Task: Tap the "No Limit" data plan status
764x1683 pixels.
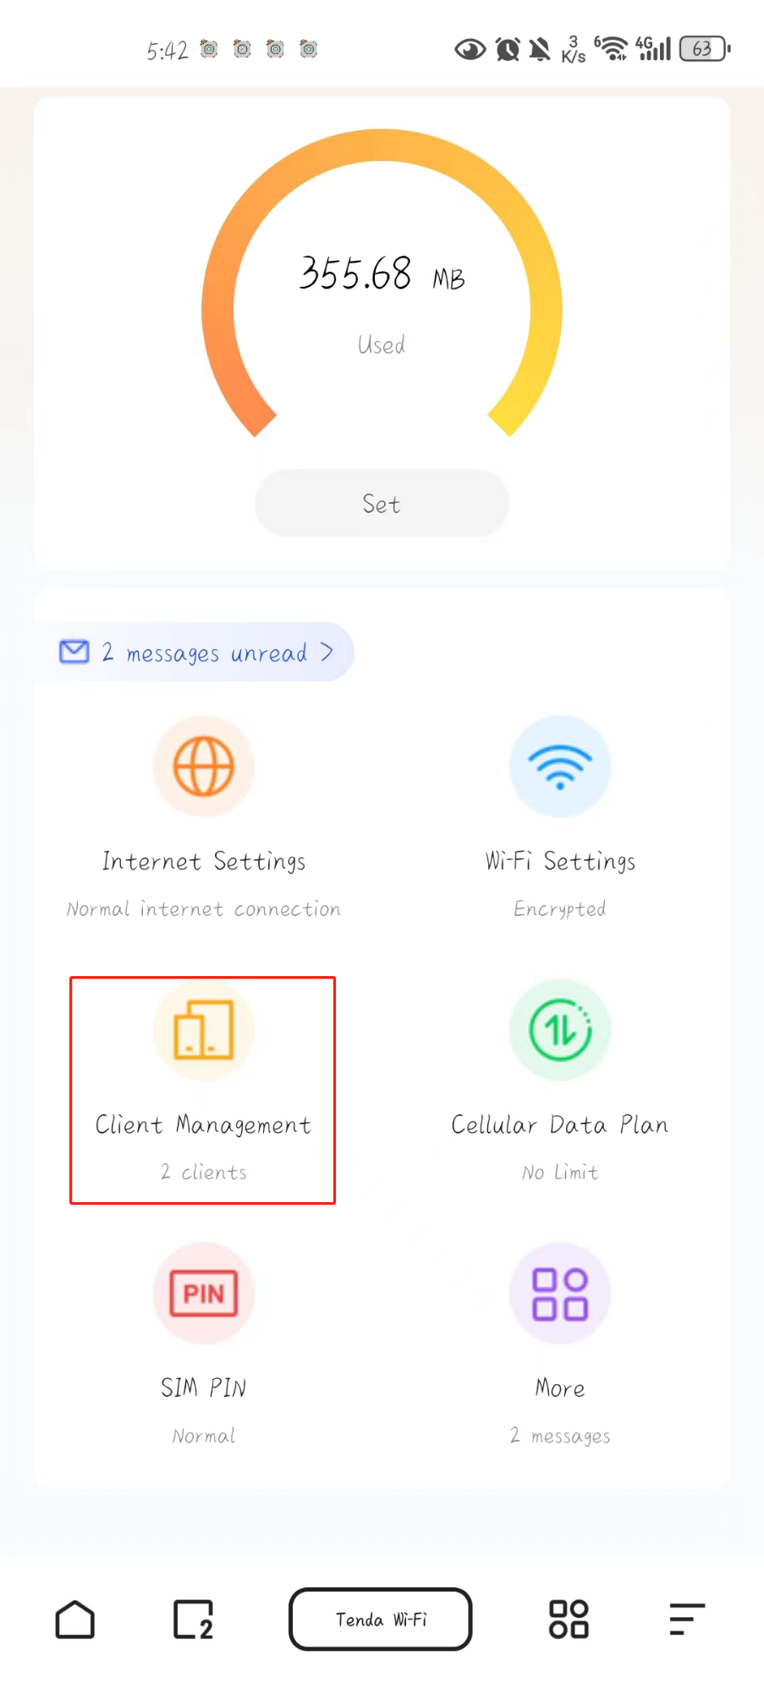Action: (560, 1173)
